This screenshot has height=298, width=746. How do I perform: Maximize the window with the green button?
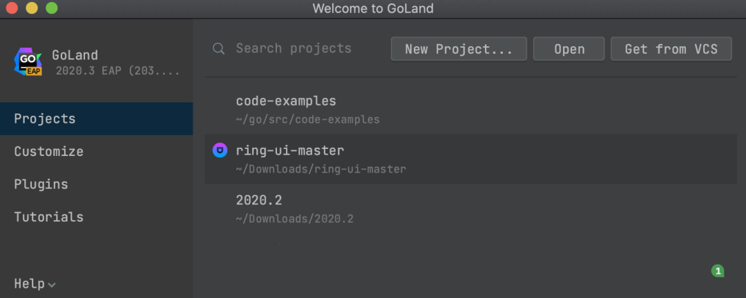[x=52, y=8]
